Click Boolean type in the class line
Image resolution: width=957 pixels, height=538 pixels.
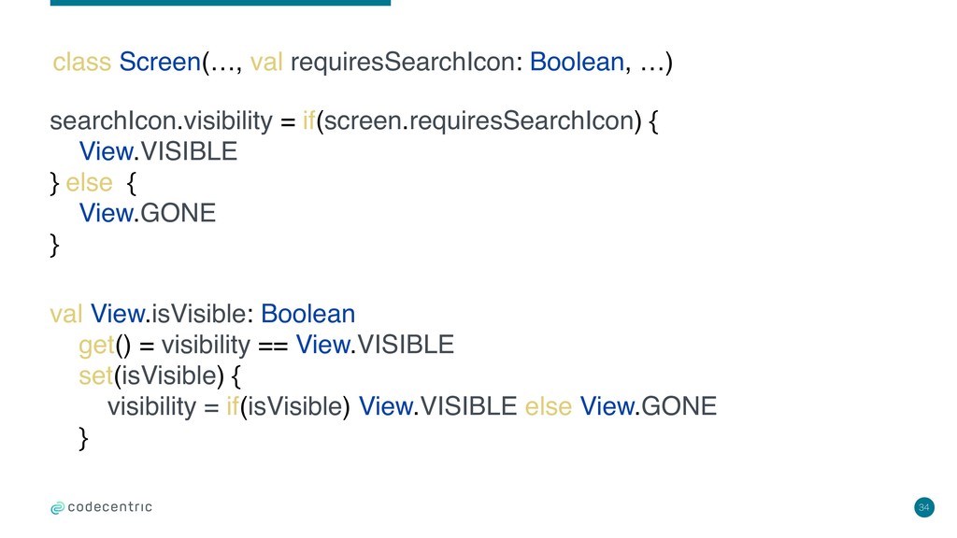coord(577,62)
